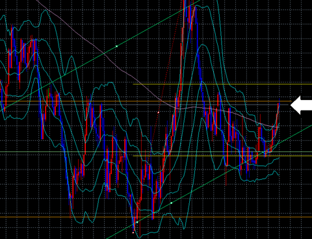This screenshot has width=312, height=239.
Task: Click the white left-pointing arrow marker
Action: (x=301, y=105)
